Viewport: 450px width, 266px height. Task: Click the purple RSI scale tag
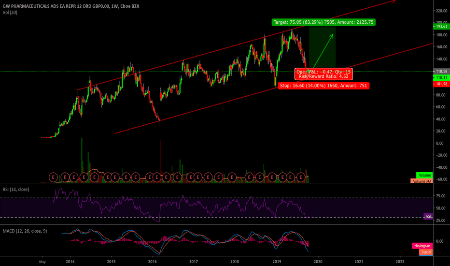[x=428, y=216]
